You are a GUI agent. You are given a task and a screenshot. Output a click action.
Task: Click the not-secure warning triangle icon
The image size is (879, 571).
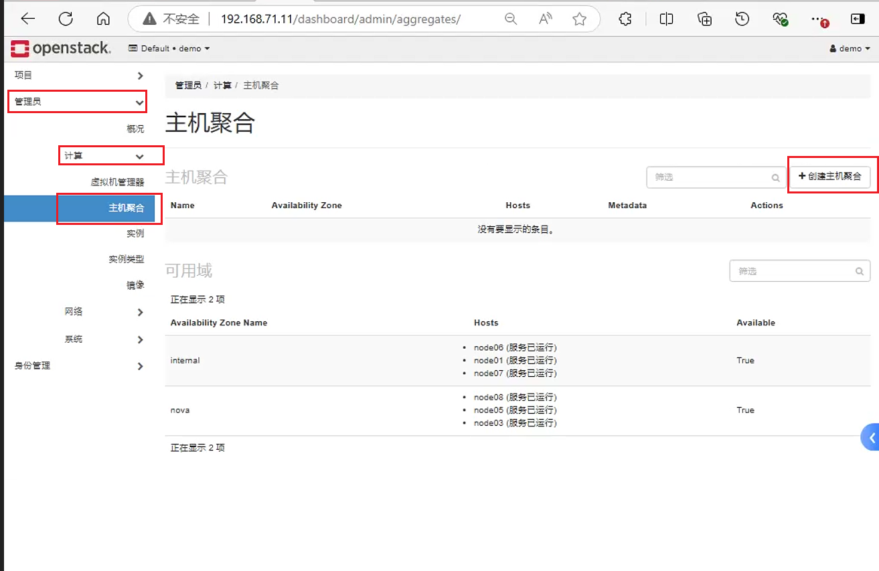pyautogui.click(x=151, y=19)
